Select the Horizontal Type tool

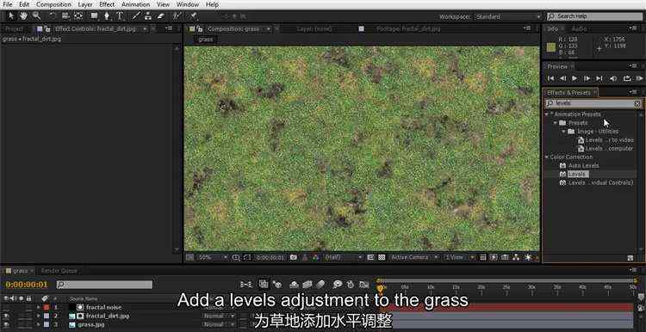[120, 16]
